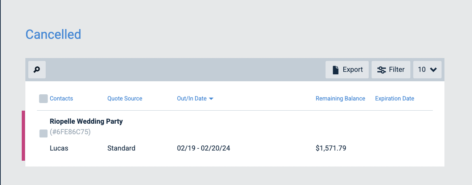Sort by Remaining Balance column
Viewport: 472px width, 185px height.
(x=340, y=99)
